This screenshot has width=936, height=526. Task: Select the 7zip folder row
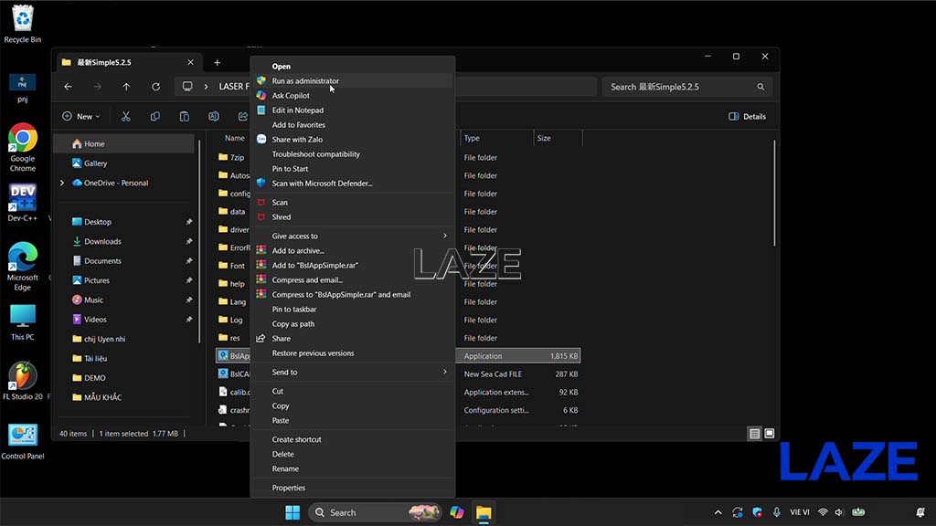(233, 157)
